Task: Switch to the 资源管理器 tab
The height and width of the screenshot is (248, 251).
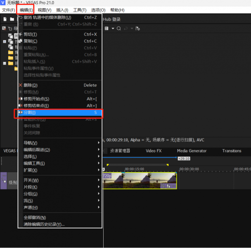Action: point(120,151)
